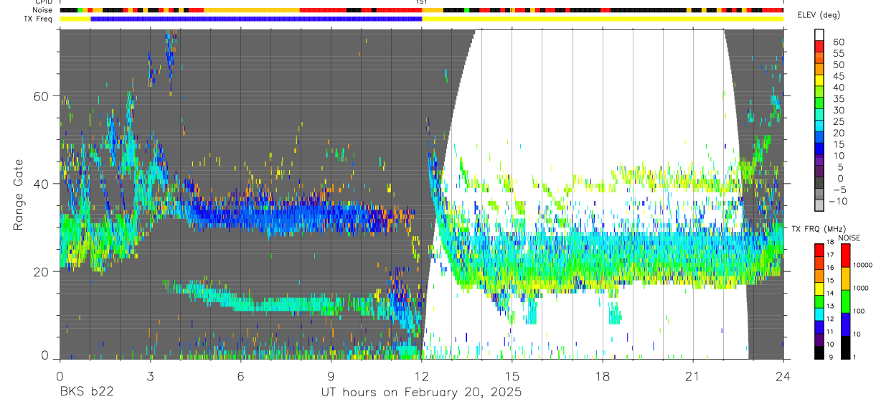This screenshot has height=407, width=881.
Task: Click the 'TX Freq' row label at top left
Action: click(x=39, y=19)
